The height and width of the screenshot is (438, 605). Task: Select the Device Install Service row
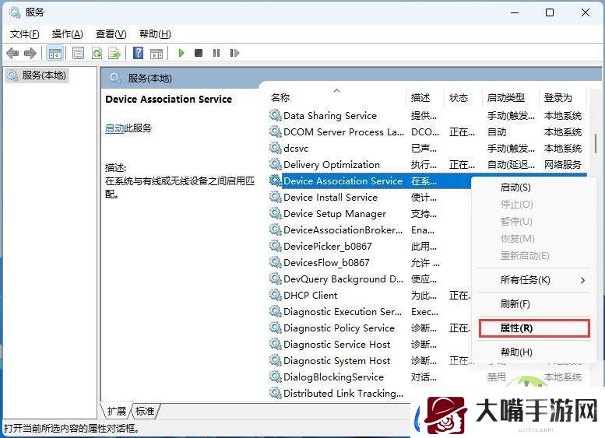point(371,197)
